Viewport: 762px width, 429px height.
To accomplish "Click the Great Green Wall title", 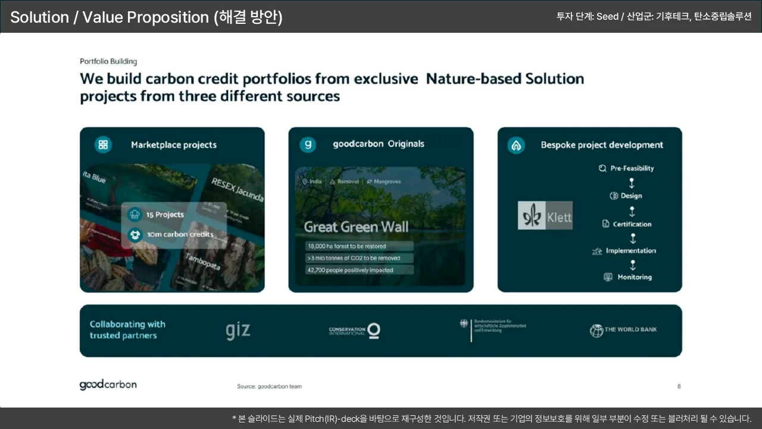I will [356, 227].
